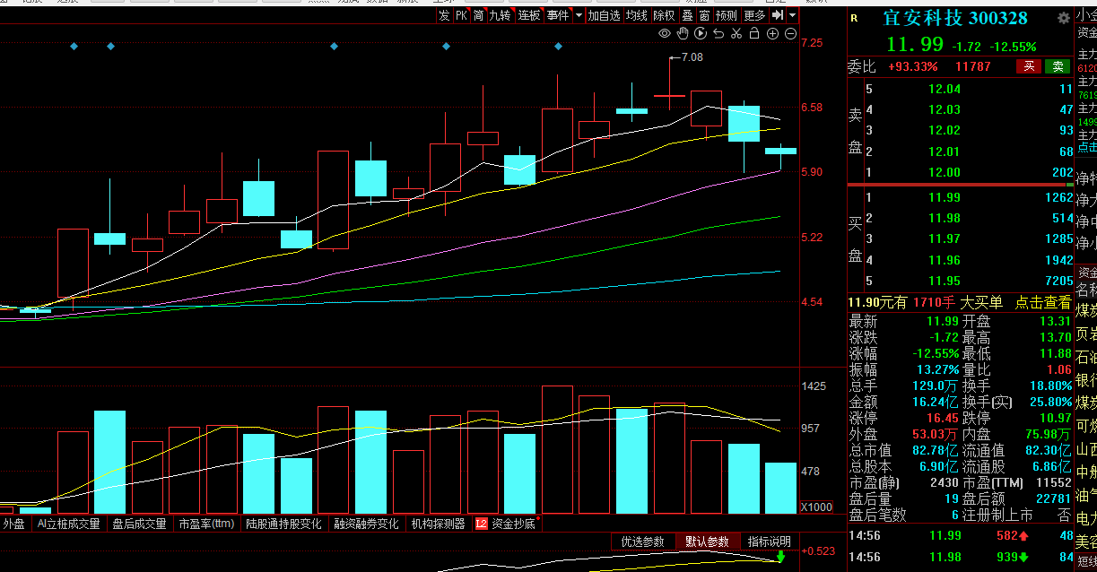
Task: Select the scissors cut tool
Action: [736, 34]
